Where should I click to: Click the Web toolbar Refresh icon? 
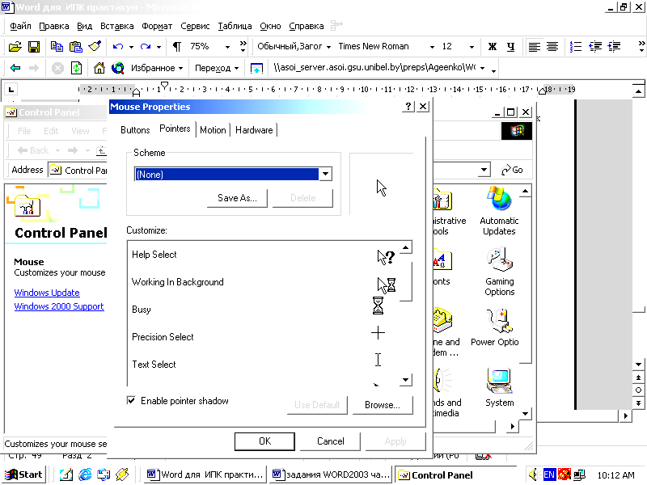click(x=76, y=68)
